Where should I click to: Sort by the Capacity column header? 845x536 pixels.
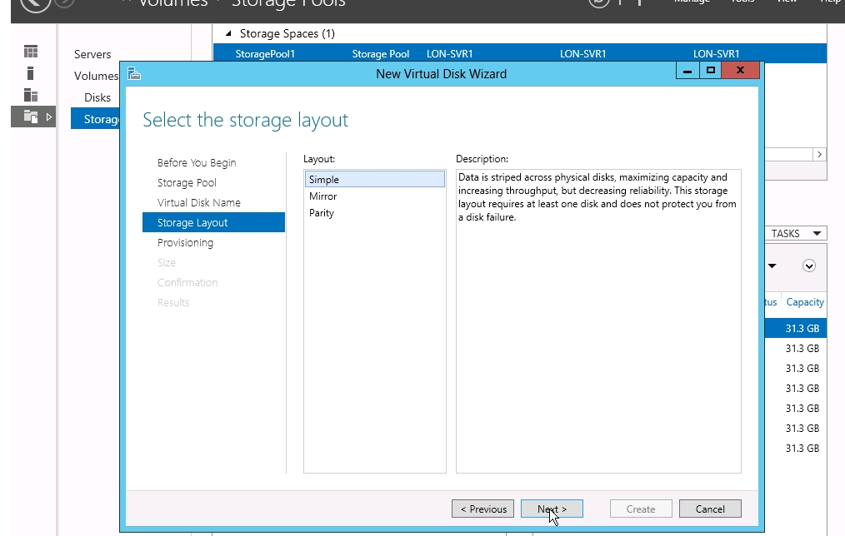click(804, 302)
